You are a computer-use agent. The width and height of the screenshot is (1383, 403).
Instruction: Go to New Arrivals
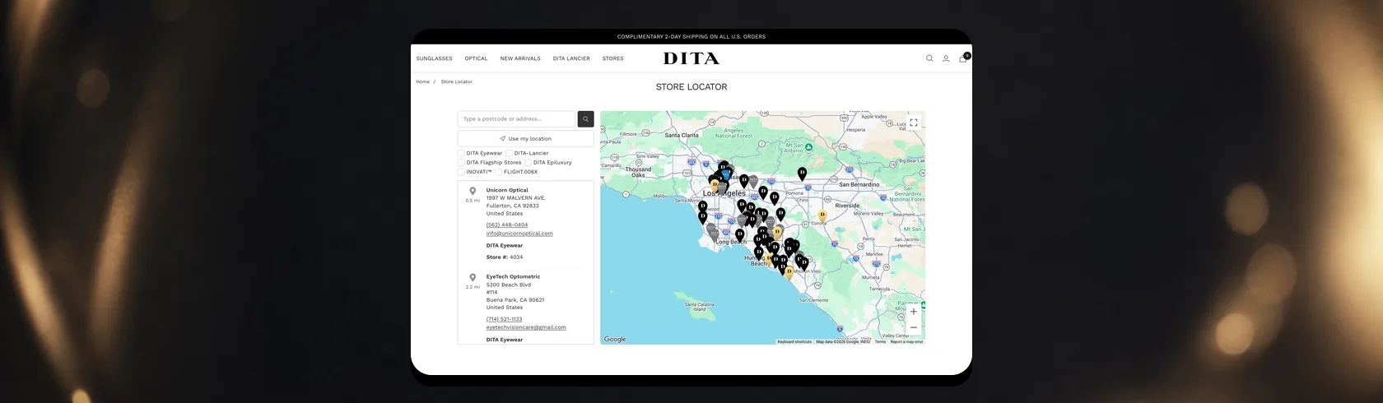coord(520,58)
